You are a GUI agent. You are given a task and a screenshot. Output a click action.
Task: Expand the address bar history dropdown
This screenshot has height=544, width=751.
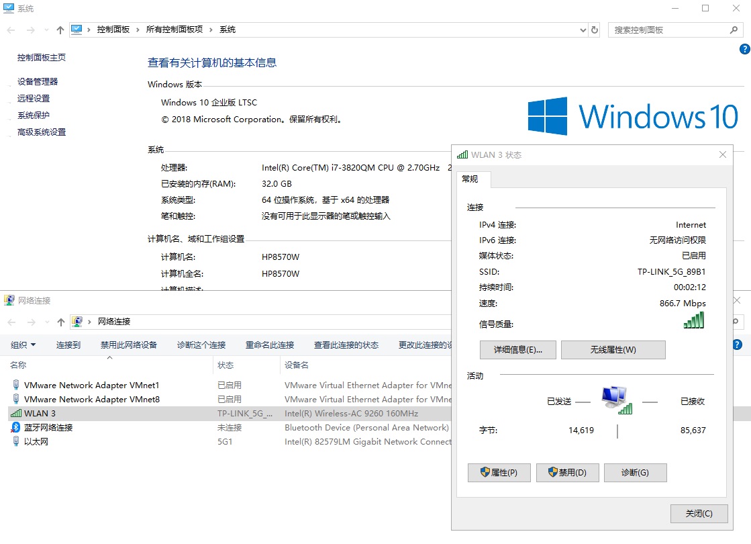[x=583, y=30]
